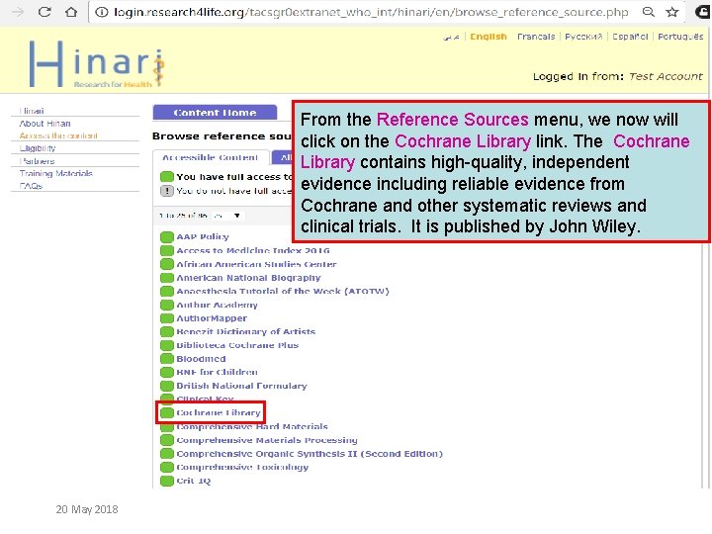
Task: Select English language
Action: [x=489, y=37]
